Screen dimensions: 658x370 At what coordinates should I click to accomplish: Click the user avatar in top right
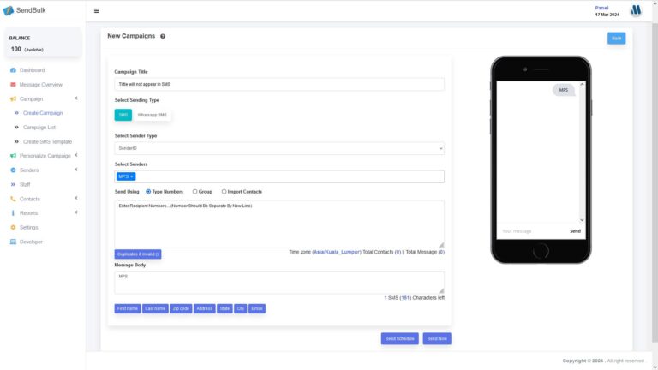point(636,10)
